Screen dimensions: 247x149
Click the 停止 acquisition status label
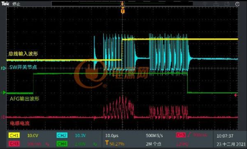(x=16, y=4)
